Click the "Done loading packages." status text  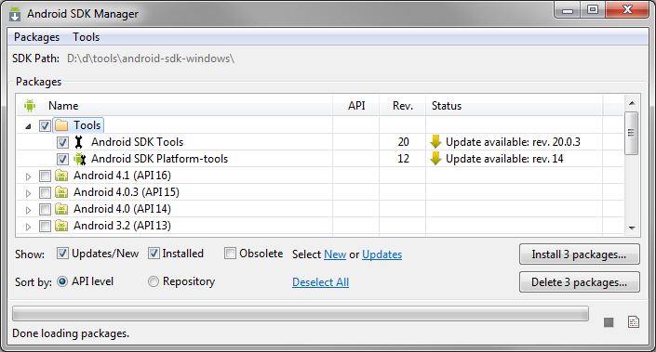click(71, 333)
